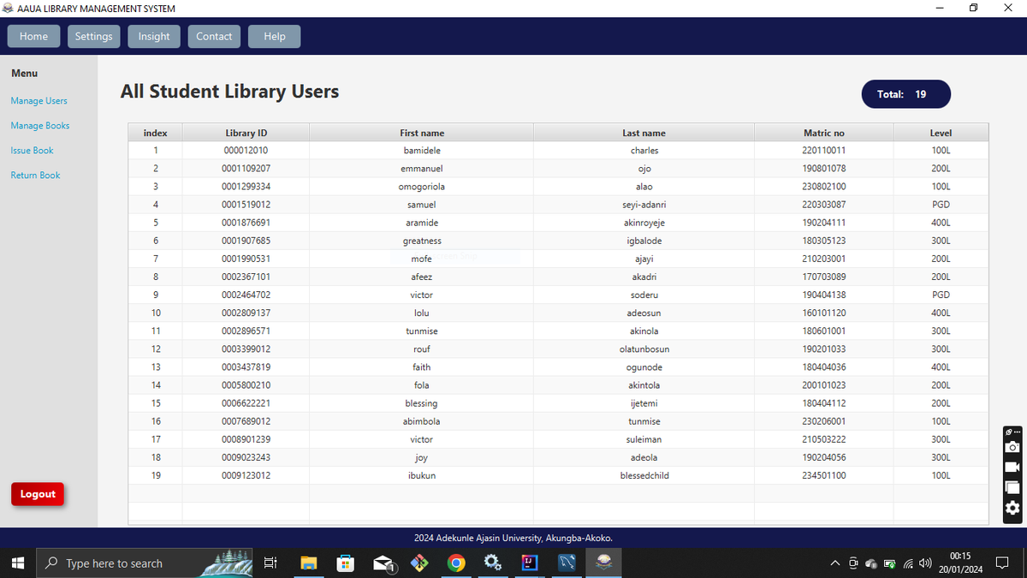Click last name akadri
This screenshot has height=578, width=1027.
point(644,277)
